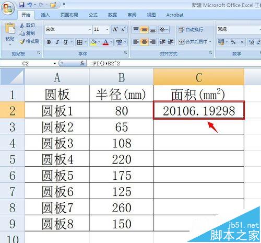
Task: Center text horizontally
Action: [144, 42]
